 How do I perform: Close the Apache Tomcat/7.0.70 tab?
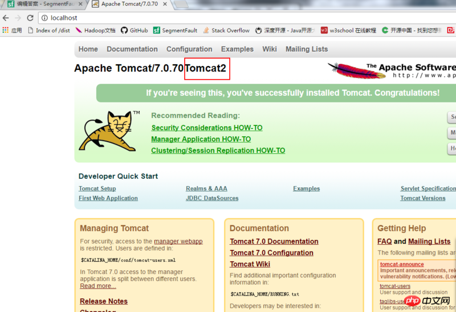(x=165, y=4)
